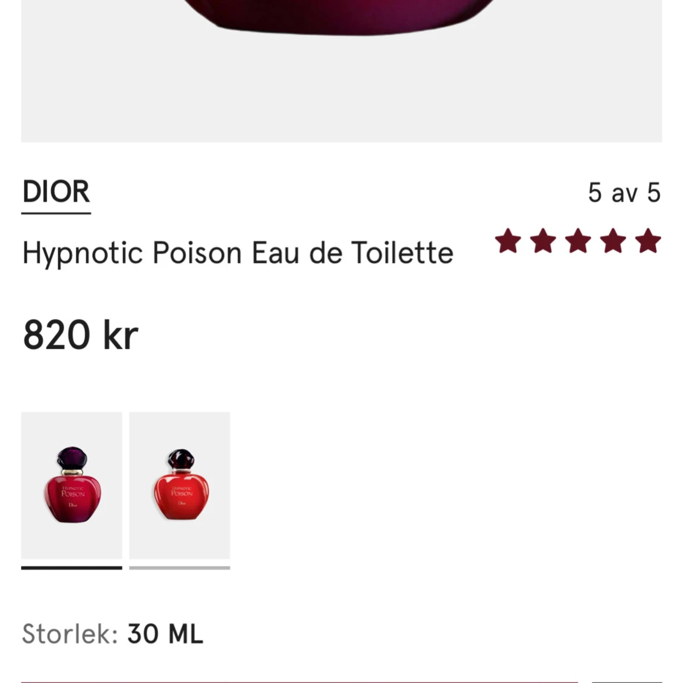
Task: Click the third rating star
Action: [578, 240]
